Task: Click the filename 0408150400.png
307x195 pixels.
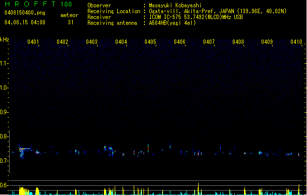Action: click(x=25, y=13)
